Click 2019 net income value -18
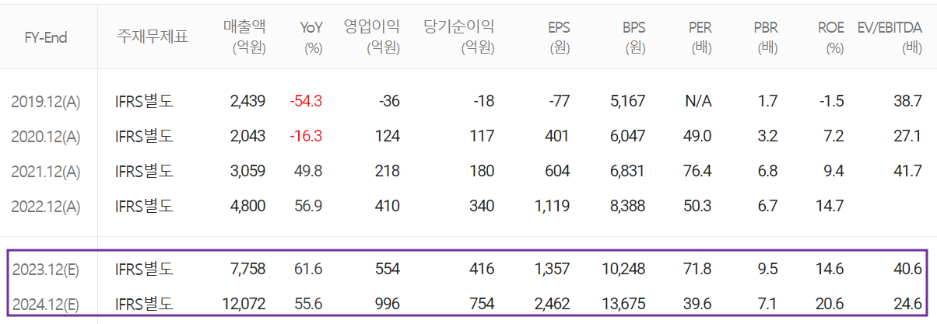Screen dimensions: 937x324 tap(483, 101)
